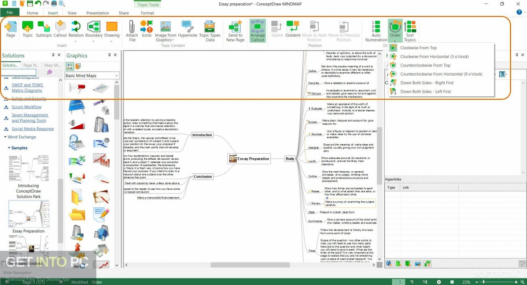Open the Social Media Response link
Image resolution: width=527 pixels, height=285 pixels.
tap(33, 129)
